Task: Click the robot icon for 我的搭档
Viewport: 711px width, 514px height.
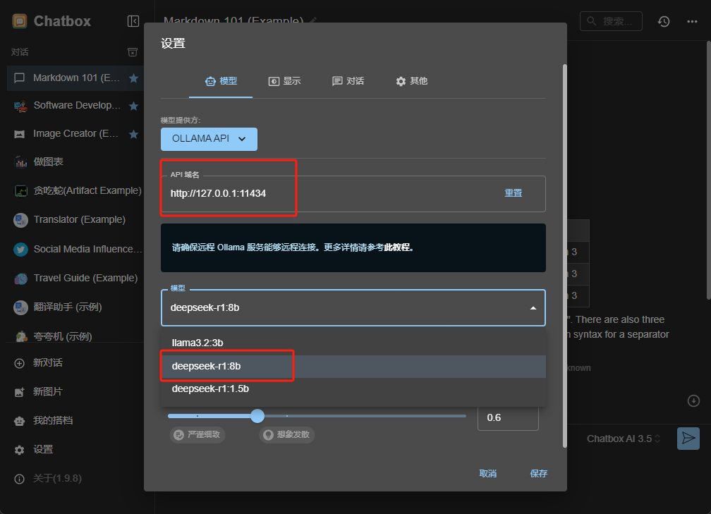Action: point(20,421)
